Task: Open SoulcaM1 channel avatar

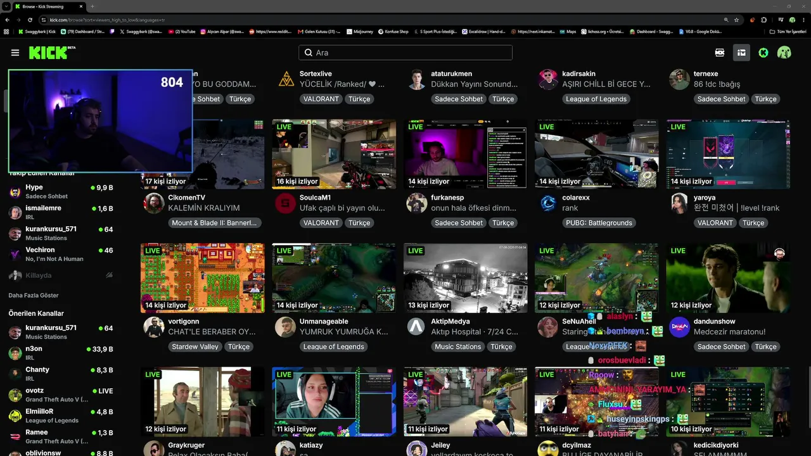Action: coord(285,203)
